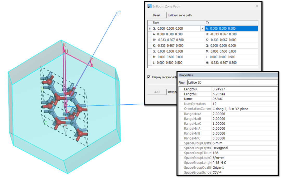Open the Lattice 3D filter combo box
Screen dimensions: 281x178
(x=232, y=82)
